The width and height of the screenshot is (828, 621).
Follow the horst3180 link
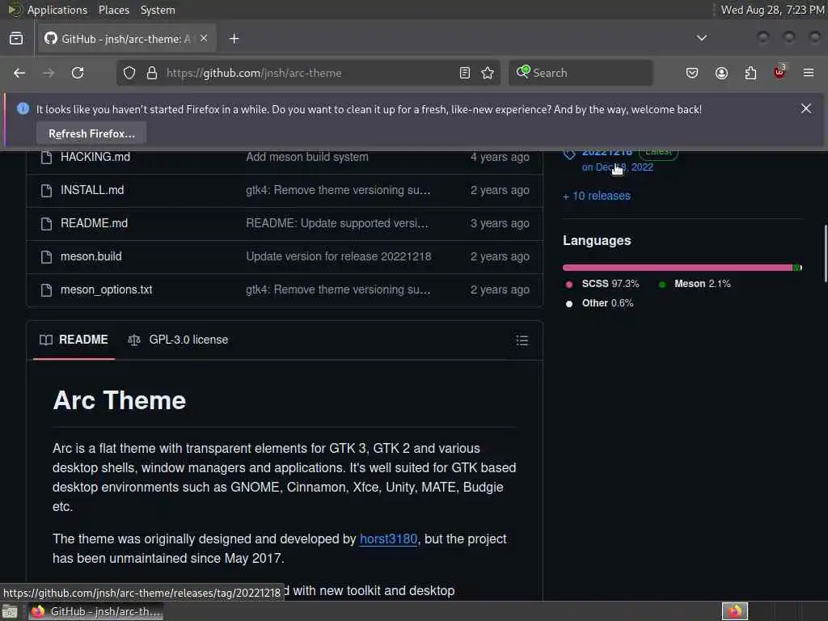(388, 539)
